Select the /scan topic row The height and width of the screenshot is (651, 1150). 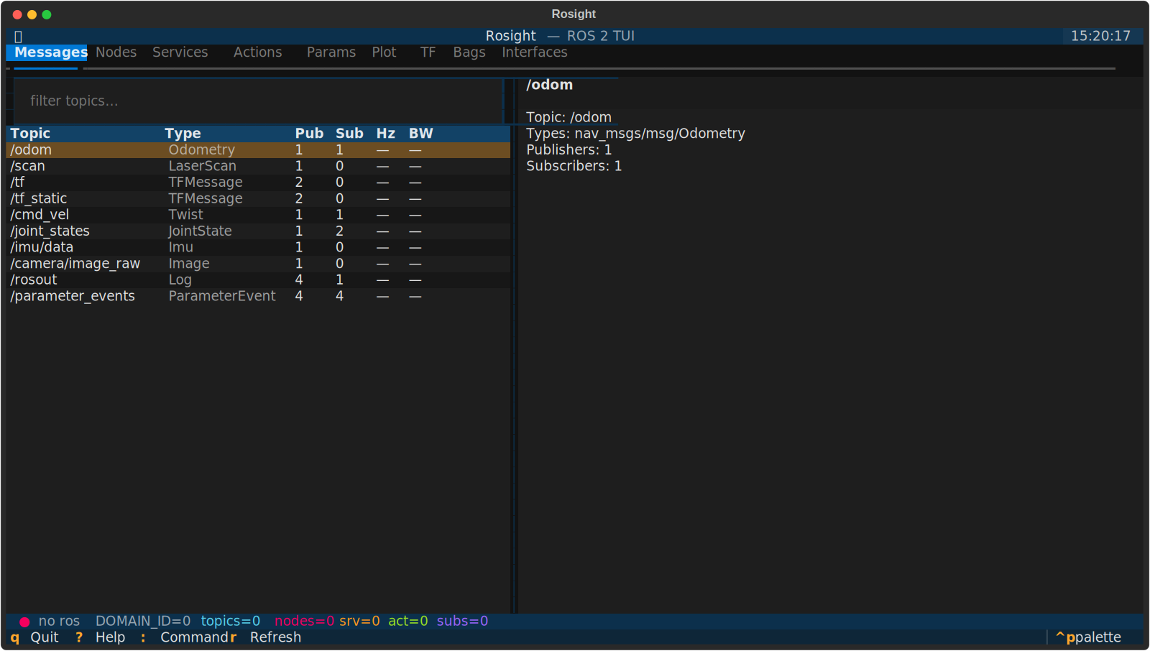pyautogui.click(x=258, y=166)
